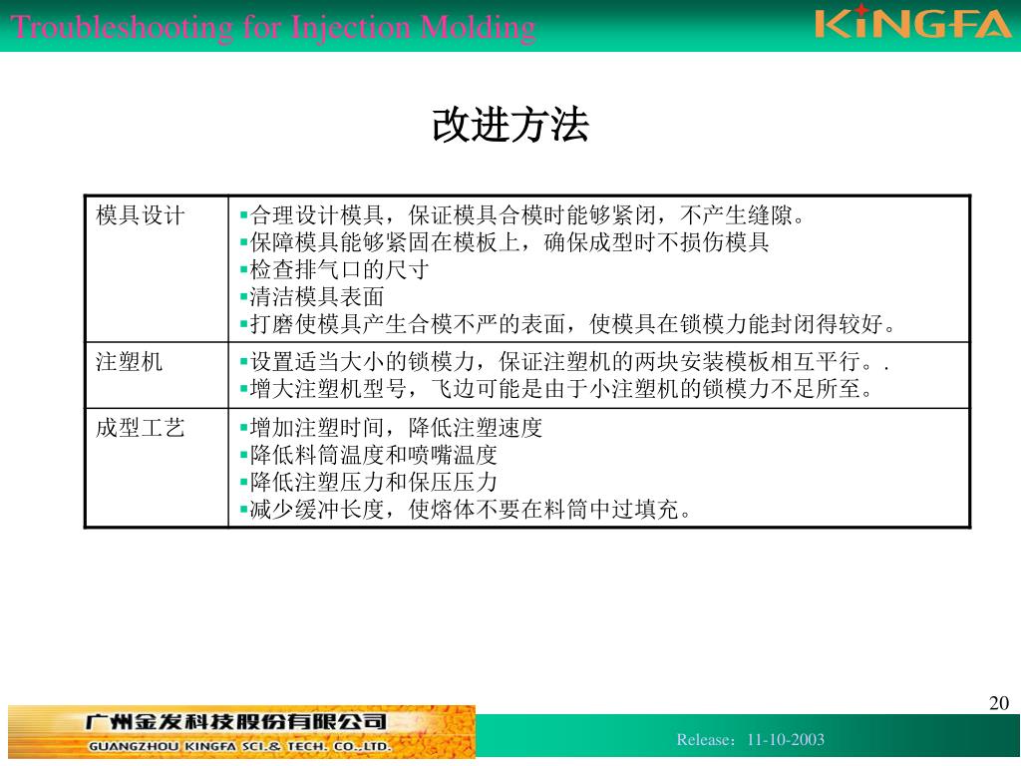Click the '模具设计' table row label
The width and height of the screenshot is (1021, 766).
tap(140, 215)
